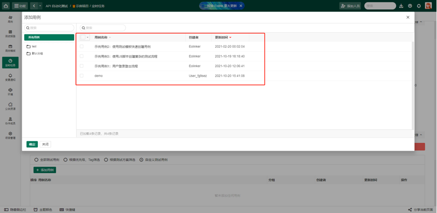
Task: Click the download icon in the top bar
Action: pyautogui.click(x=401, y=6)
